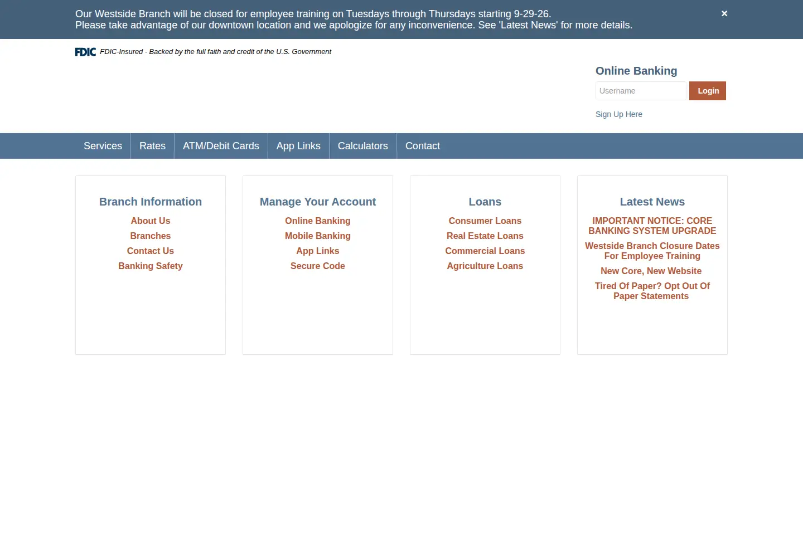803x557 pixels.
Task: Click the FDIC logo
Action: [x=85, y=52]
